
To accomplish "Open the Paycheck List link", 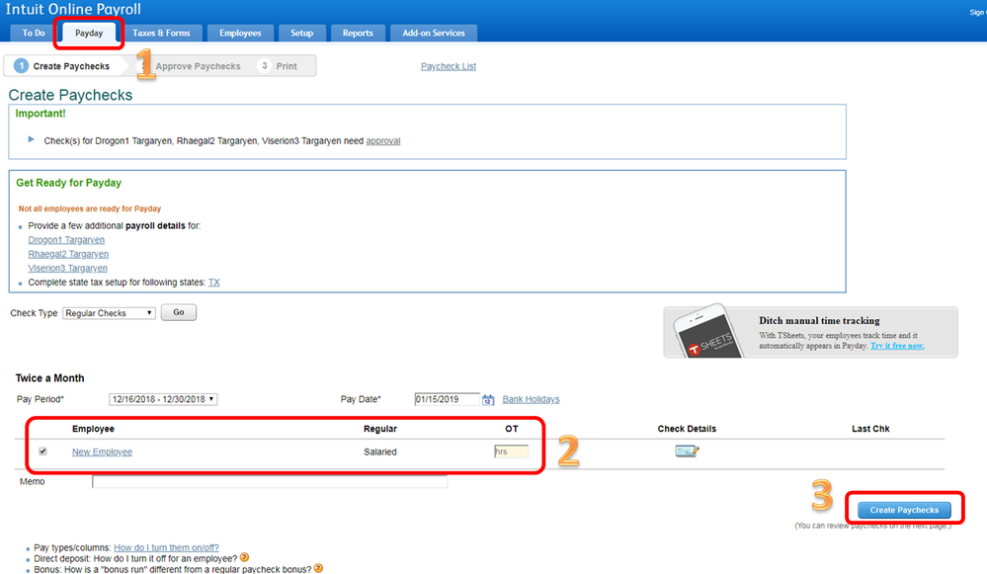I will point(449,66).
